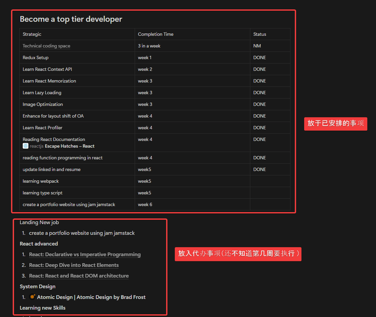Open React: Declarative vs Imperative Programming link
The width and height of the screenshot is (376, 317).
[x=85, y=254]
